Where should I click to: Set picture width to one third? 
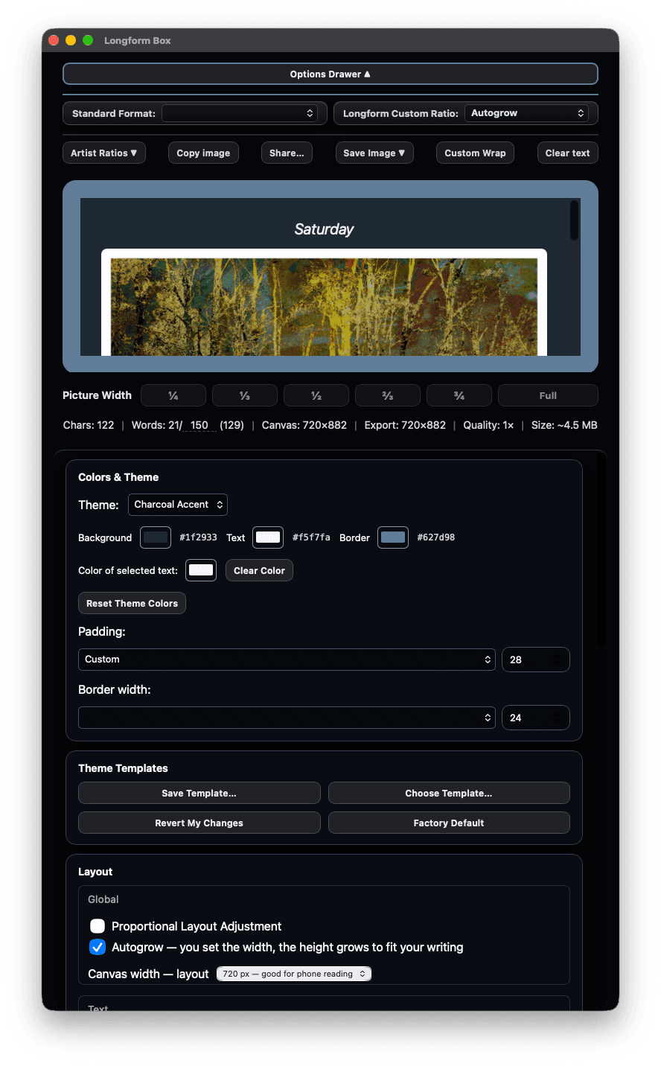(x=245, y=395)
